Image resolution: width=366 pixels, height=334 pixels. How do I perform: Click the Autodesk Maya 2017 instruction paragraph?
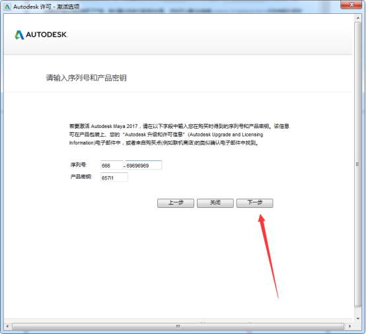point(179,135)
